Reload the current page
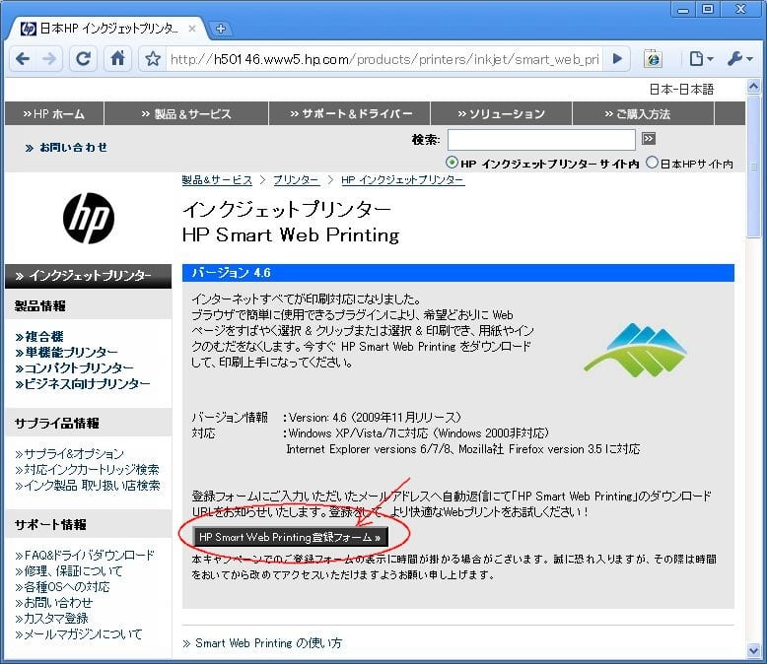Viewport: 767px width, 664px height. (84, 59)
